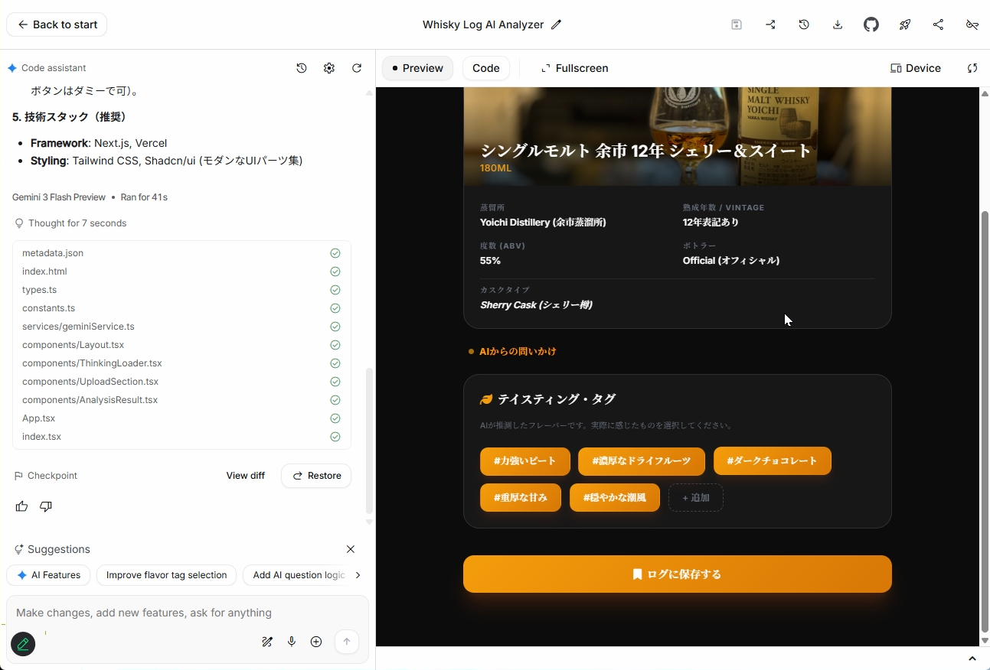
Task: Activate the microphone input icon
Action: (292, 642)
